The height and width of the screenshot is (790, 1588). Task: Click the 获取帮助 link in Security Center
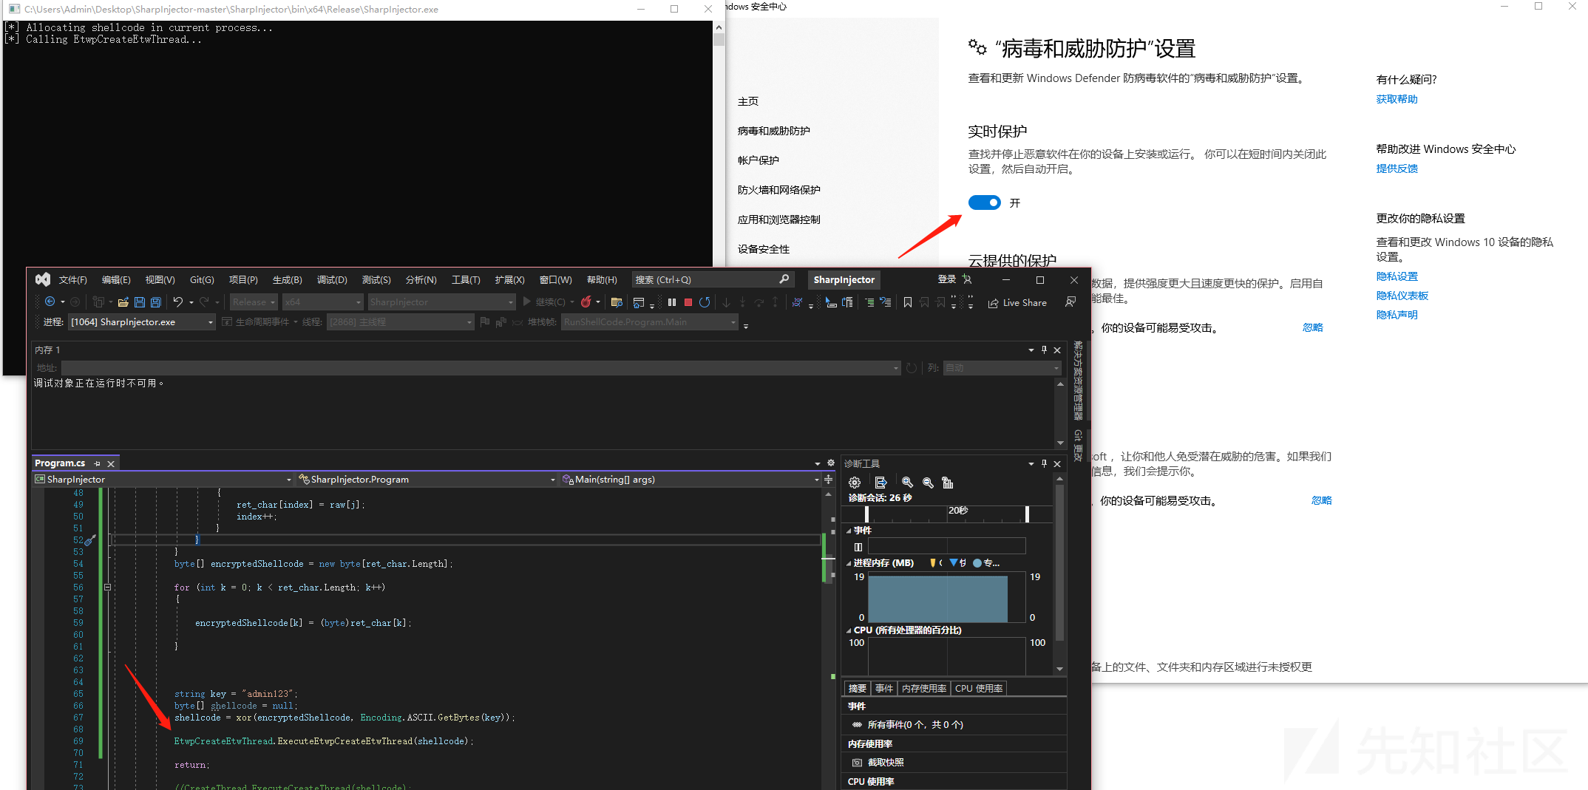[x=1397, y=99]
